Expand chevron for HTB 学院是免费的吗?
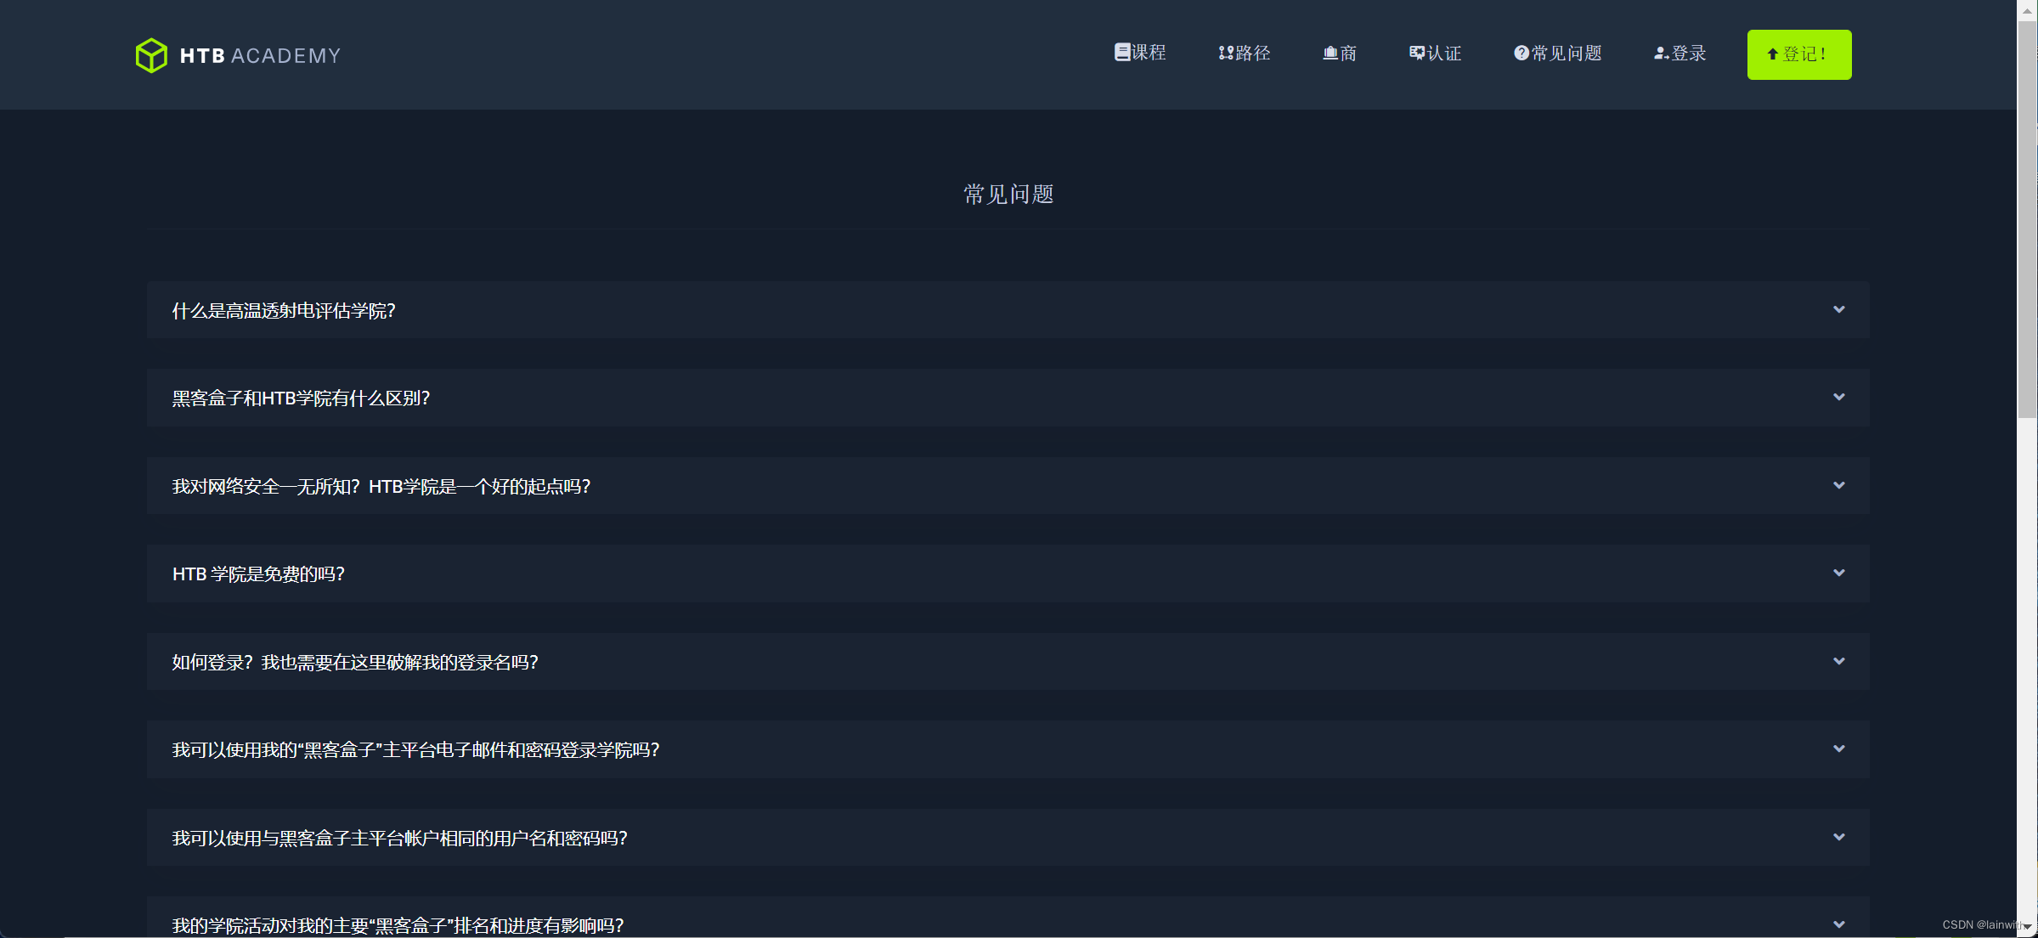Image resolution: width=2038 pixels, height=938 pixels. (1838, 573)
